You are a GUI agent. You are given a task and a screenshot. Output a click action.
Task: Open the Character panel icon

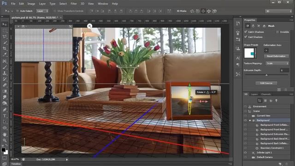click(238, 58)
